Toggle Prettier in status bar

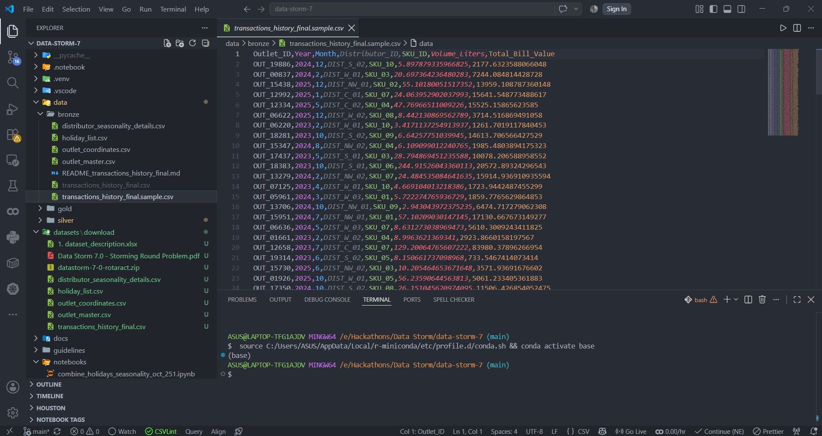(x=768, y=431)
